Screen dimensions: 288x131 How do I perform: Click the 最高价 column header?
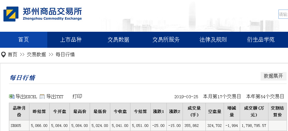tap(80, 112)
